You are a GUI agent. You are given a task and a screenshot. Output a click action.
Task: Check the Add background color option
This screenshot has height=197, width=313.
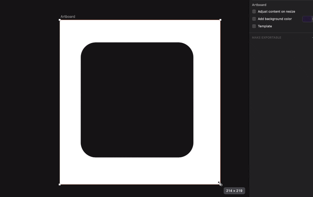click(254, 19)
